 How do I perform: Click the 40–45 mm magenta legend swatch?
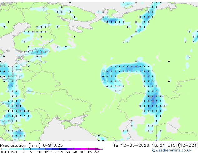coord(85,149)
